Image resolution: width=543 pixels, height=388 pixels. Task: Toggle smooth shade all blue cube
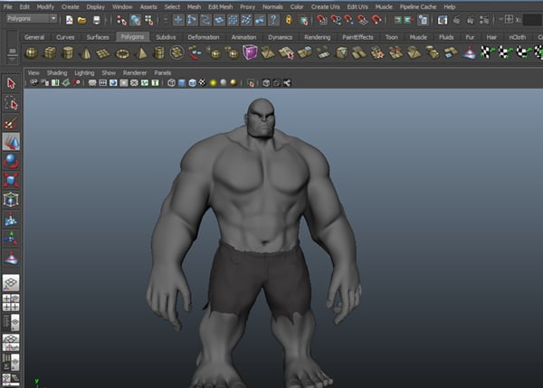[182, 82]
